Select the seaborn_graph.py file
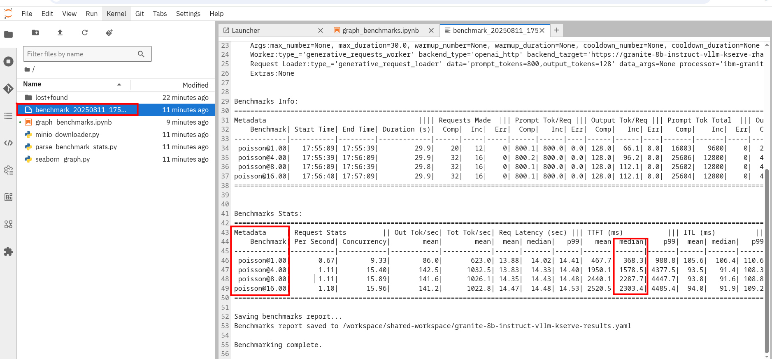This screenshot has height=359, width=772. tap(62, 159)
